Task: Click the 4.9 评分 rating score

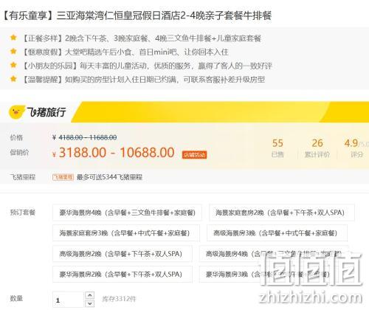Action: click(x=356, y=148)
